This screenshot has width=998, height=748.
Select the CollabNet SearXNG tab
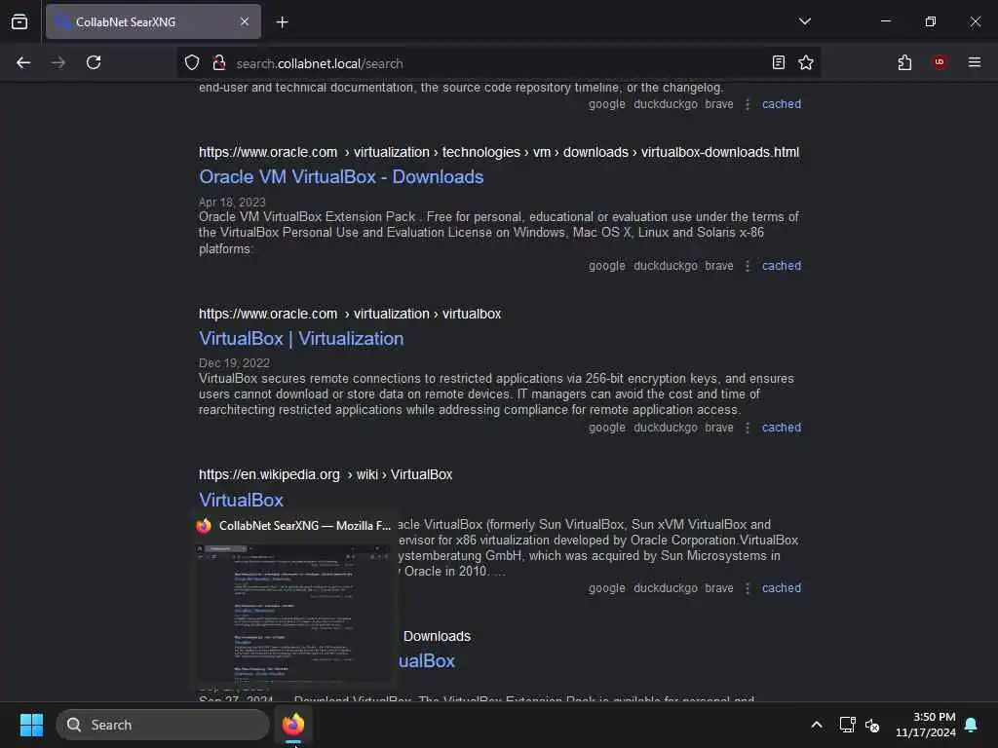(x=153, y=21)
